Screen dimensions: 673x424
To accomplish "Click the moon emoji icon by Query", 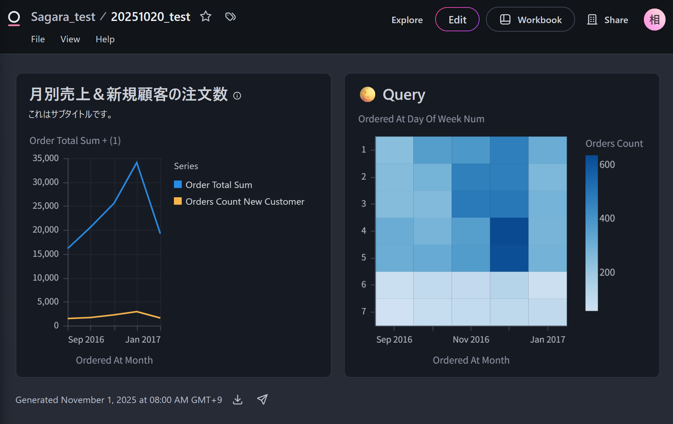I will point(367,95).
